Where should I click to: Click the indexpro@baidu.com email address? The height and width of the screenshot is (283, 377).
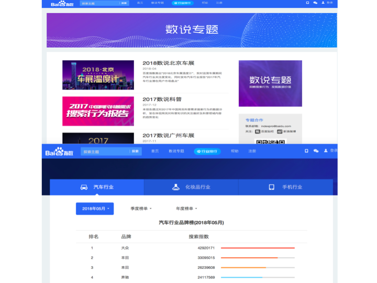click(276, 126)
